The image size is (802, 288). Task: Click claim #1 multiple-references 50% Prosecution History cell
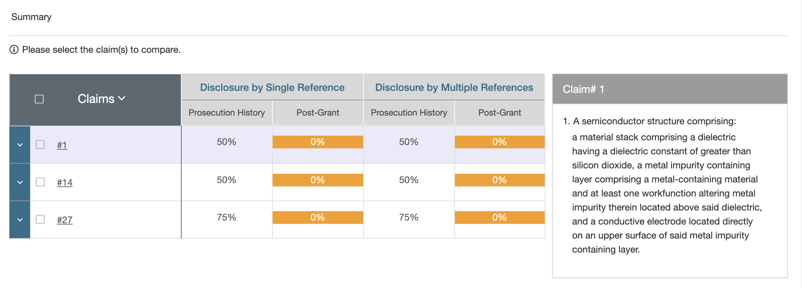click(408, 142)
